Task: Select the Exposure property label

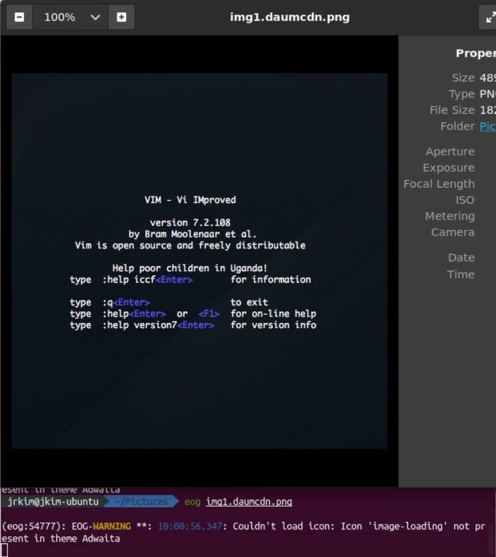Action: click(x=449, y=168)
